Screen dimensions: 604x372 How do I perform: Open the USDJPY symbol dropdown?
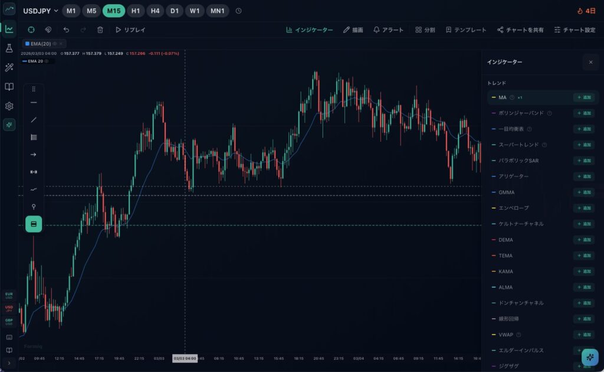coord(41,11)
